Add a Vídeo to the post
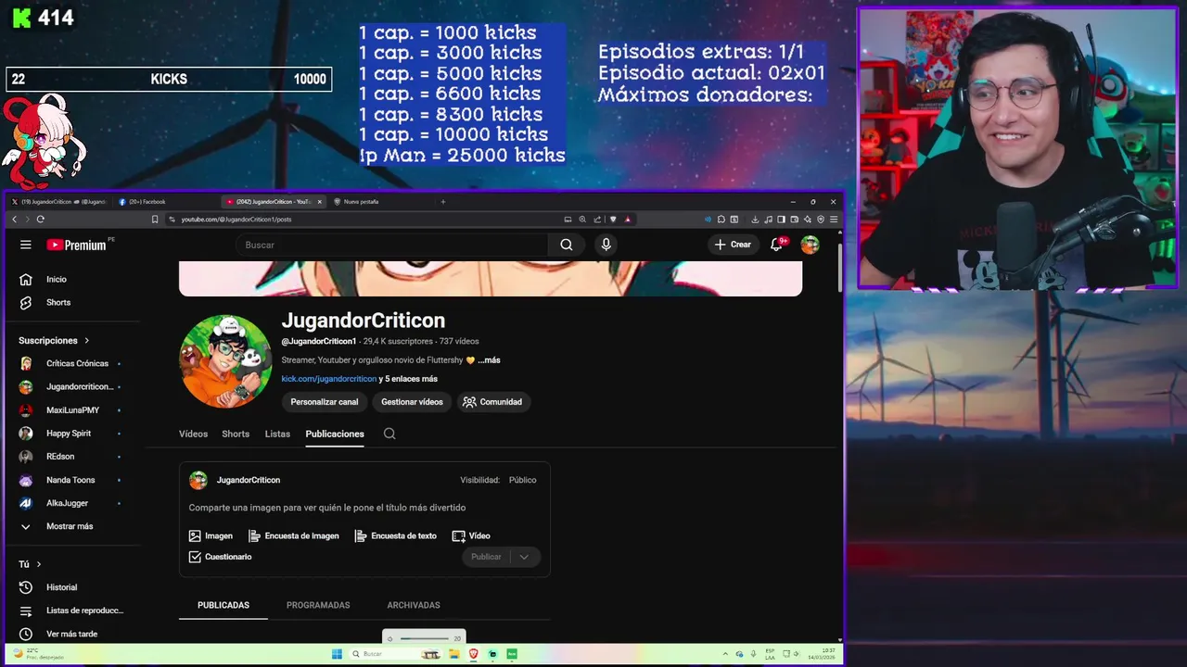Screen dimensions: 1187x667 (471, 535)
